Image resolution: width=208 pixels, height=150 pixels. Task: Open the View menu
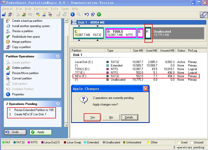point(19,9)
